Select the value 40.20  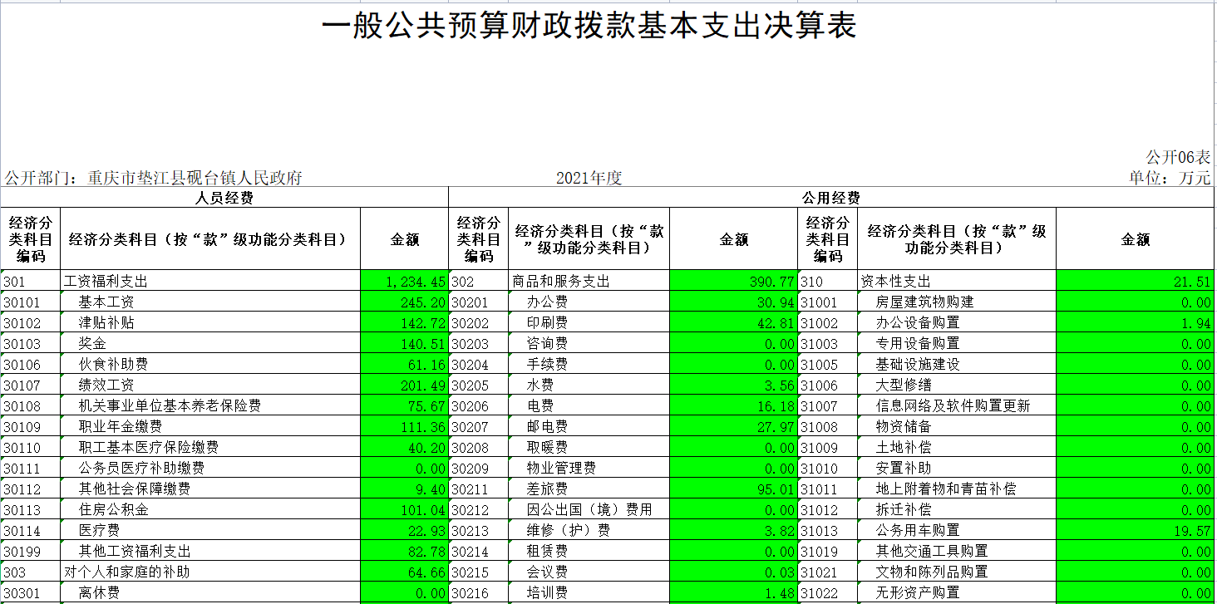[405, 447]
